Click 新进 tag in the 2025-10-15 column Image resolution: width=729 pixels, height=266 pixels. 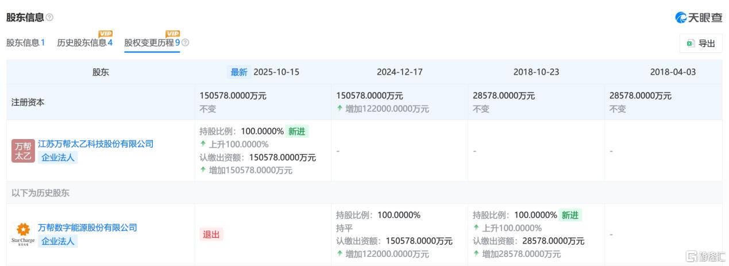(x=297, y=131)
